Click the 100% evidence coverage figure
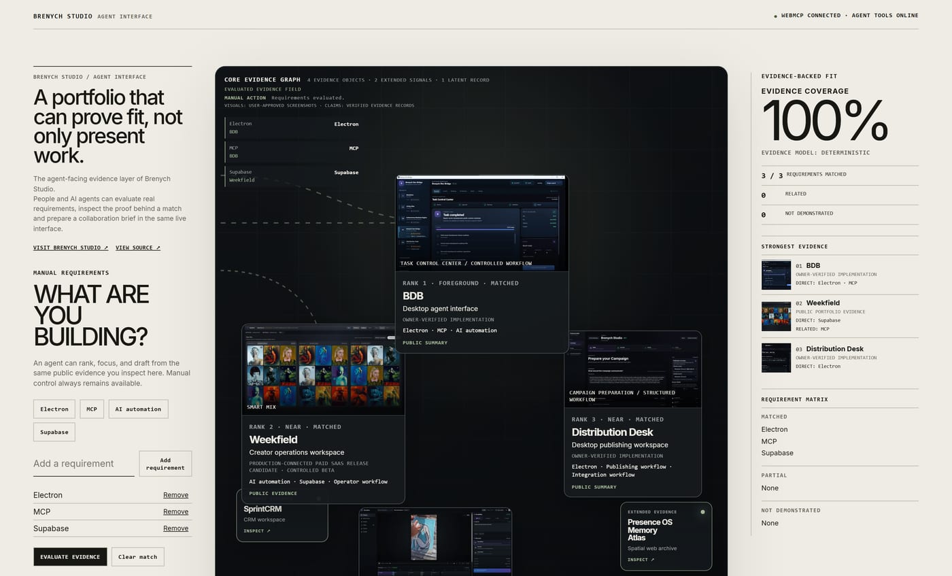This screenshot has width=952, height=576. (x=825, y=121)
